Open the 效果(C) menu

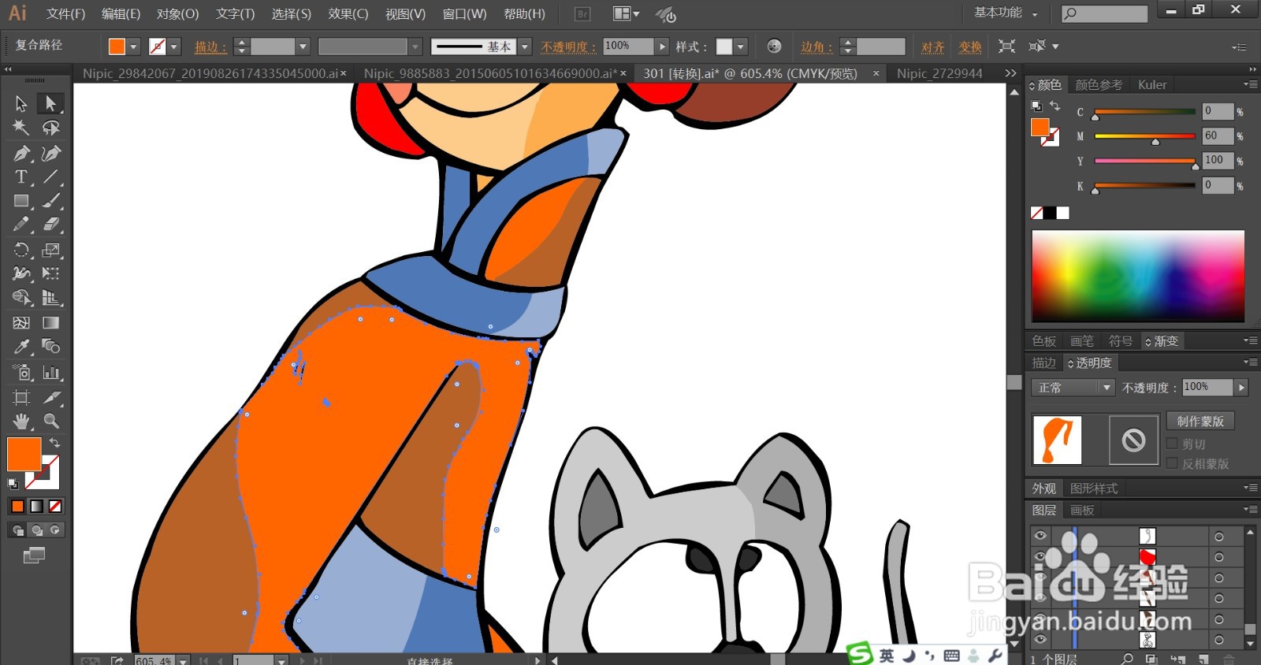pyautogui.click(x=348, y=13)
